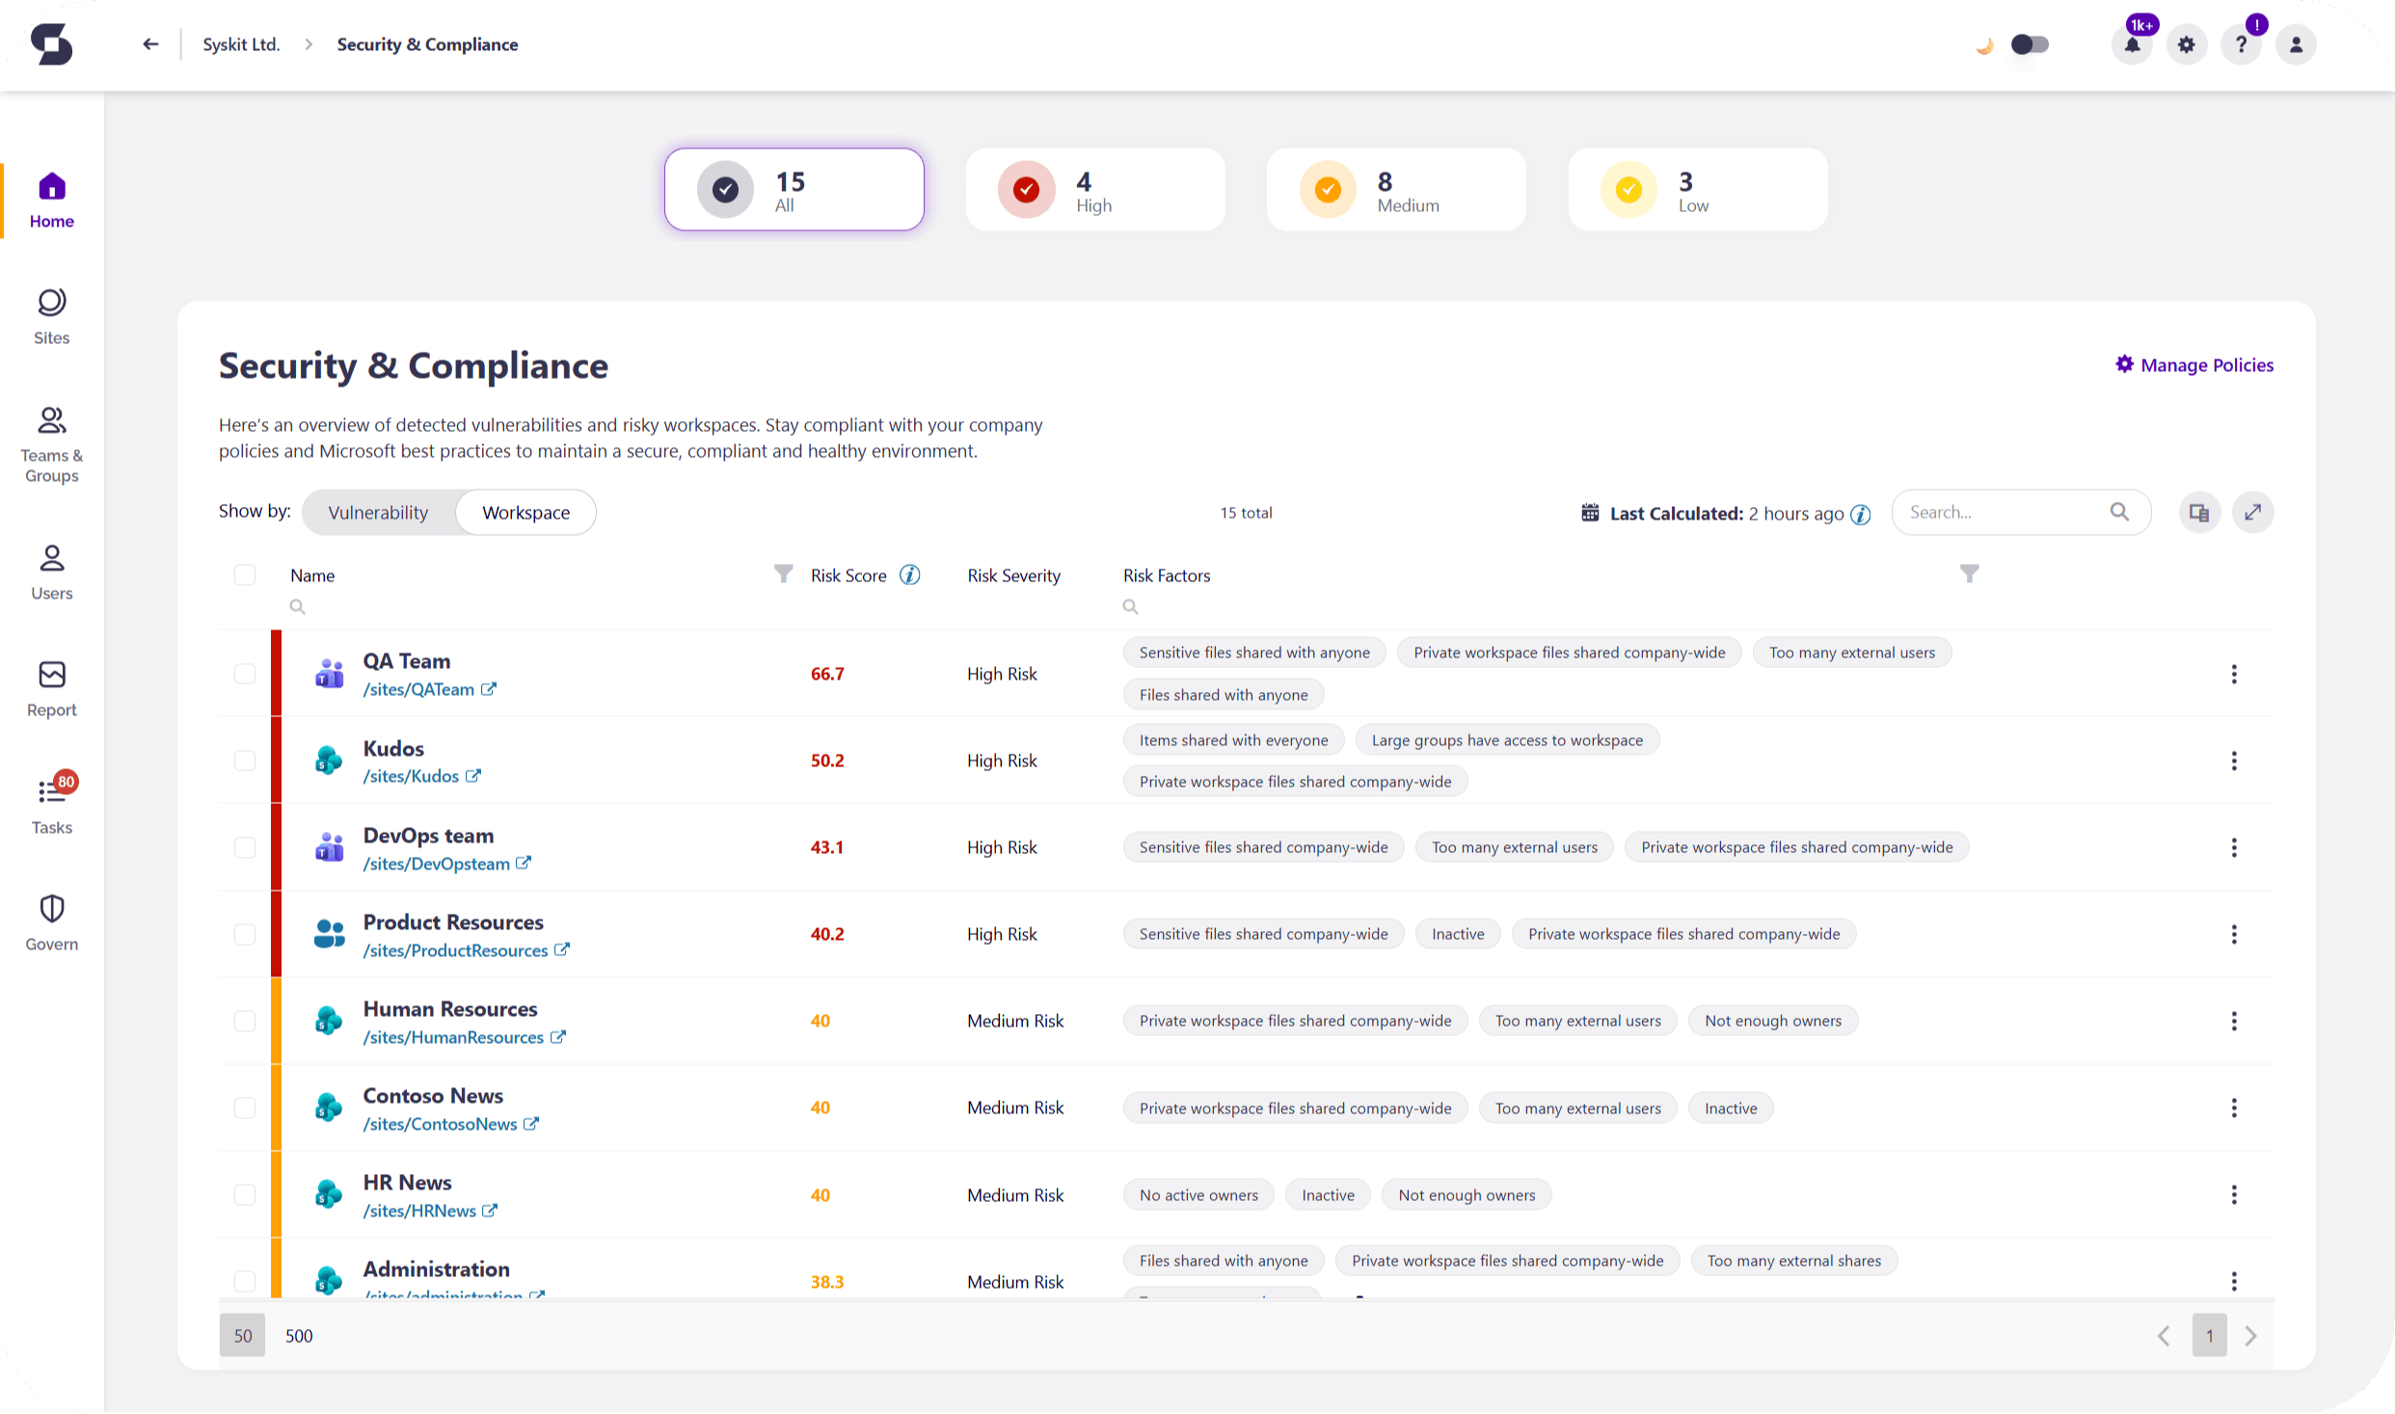Open the /sites/DevOpsteam external link
2395x1414 pixels.
525,864
